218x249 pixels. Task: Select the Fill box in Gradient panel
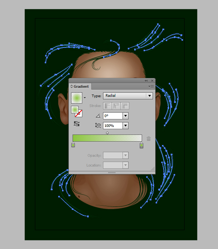(x=75, y=110)
